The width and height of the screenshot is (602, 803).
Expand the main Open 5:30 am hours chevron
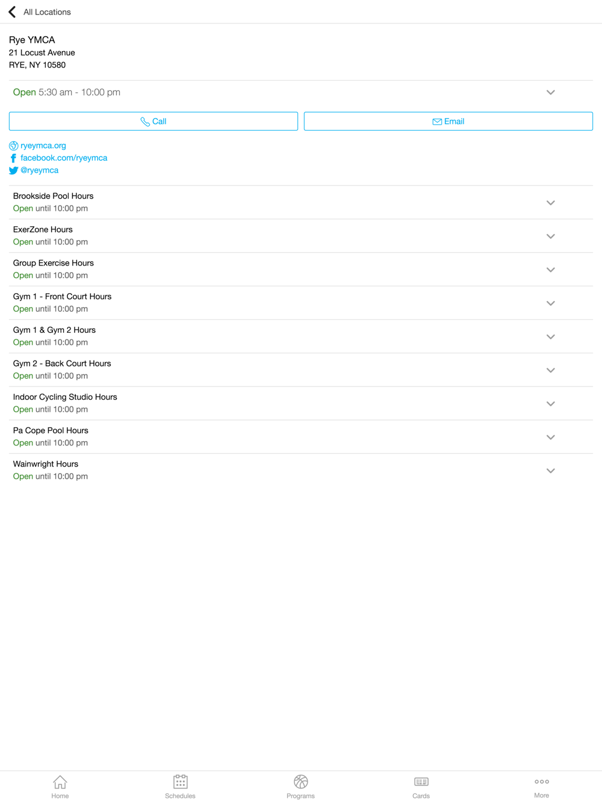click(x=550, y=92)
